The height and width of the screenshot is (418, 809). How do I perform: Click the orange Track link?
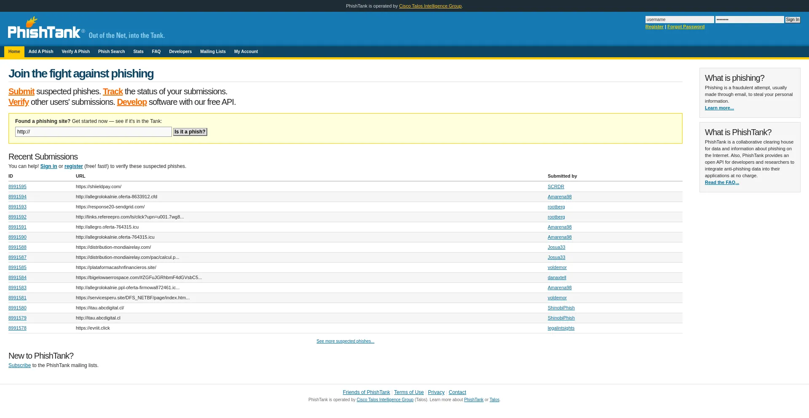[113, 91]
